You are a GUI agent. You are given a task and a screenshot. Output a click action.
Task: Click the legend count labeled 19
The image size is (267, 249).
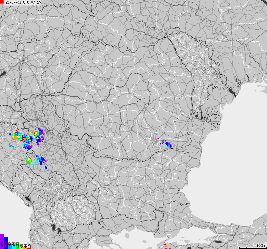coord(29,246)
